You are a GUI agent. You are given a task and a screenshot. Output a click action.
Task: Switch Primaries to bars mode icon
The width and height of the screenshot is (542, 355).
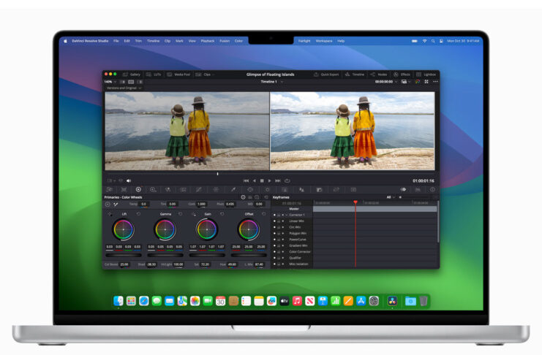pyautogui.click(x=250, y=197)
